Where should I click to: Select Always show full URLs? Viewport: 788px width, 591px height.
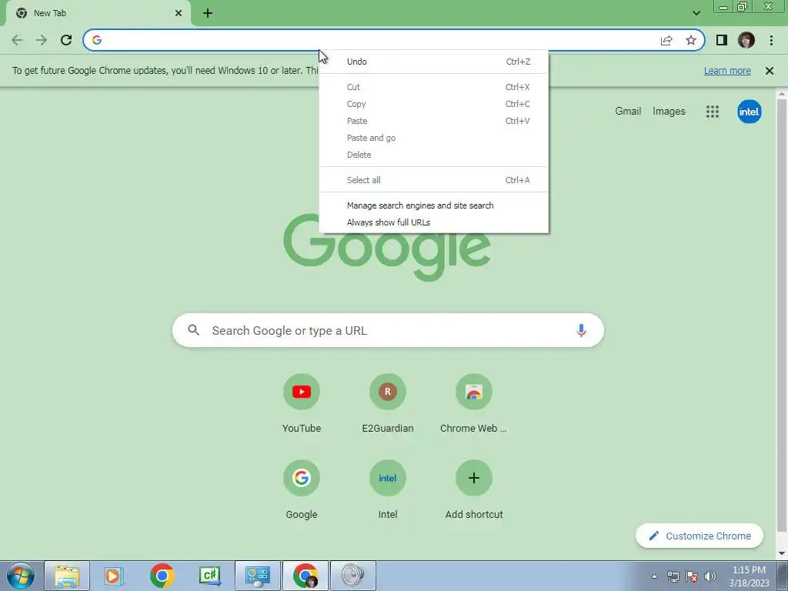point(434,222)
